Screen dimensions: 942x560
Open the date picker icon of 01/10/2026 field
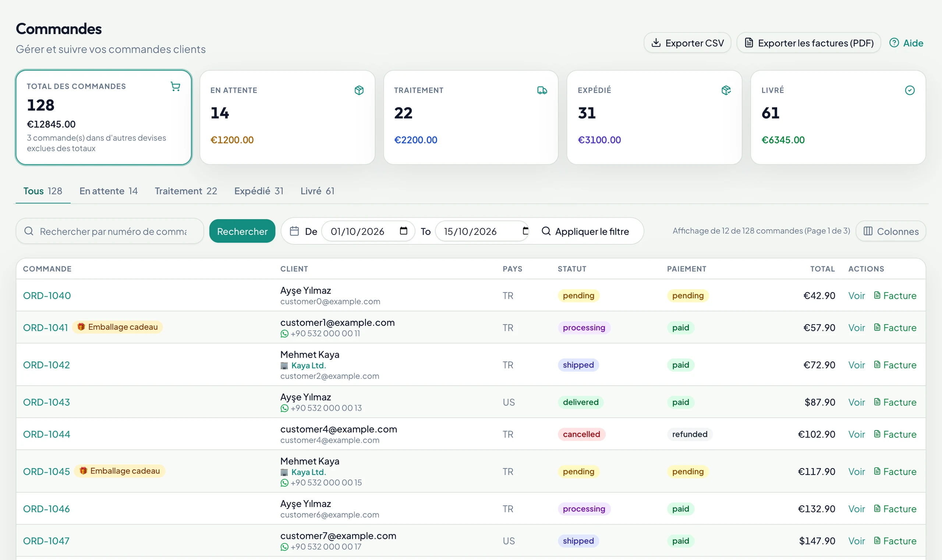coord(403,231)
